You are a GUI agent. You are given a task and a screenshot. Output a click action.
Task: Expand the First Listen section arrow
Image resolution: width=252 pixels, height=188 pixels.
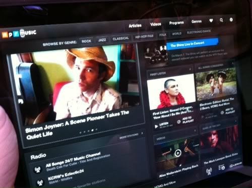190,69
